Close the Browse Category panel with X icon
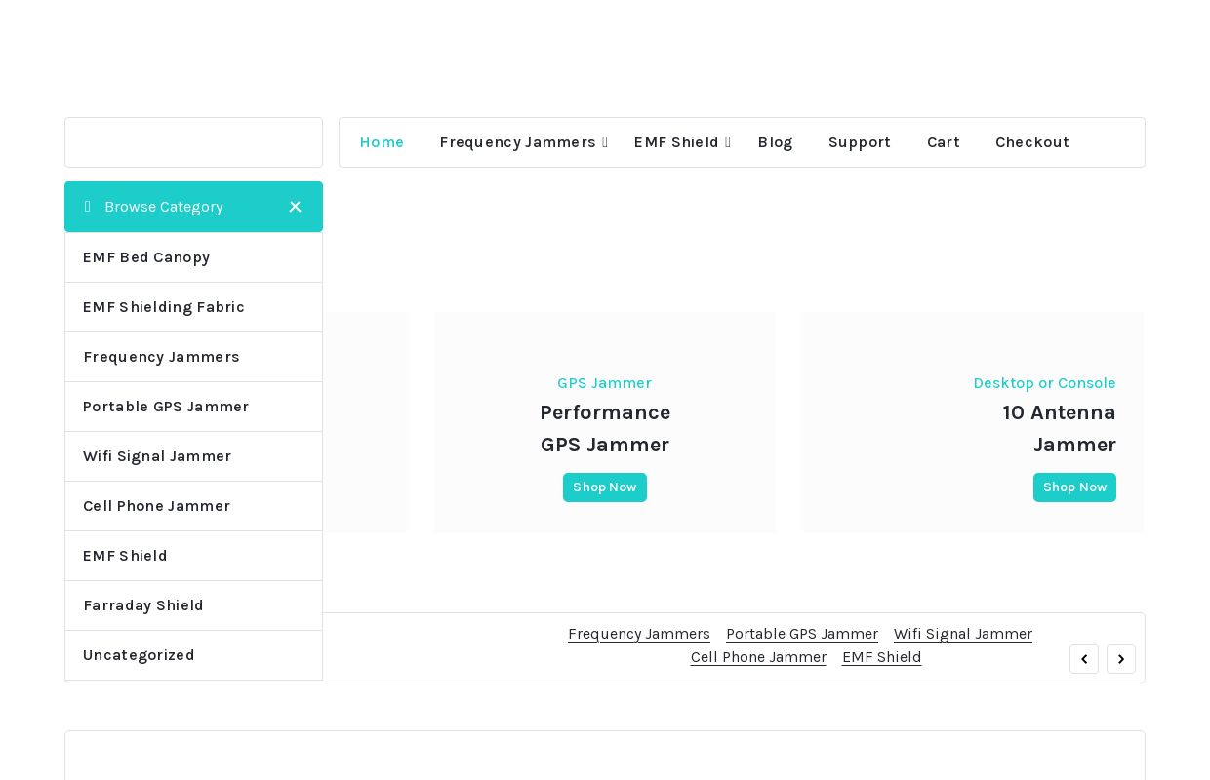Viewport: 1210px width, 780px height. click(x=295, y=207)
